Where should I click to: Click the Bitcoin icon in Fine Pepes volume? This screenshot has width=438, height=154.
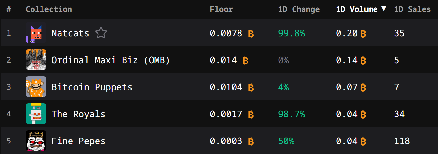[363, 141]
